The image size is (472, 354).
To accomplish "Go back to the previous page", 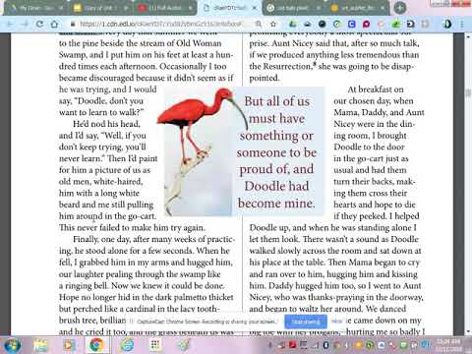I will (x=10, y=24).
